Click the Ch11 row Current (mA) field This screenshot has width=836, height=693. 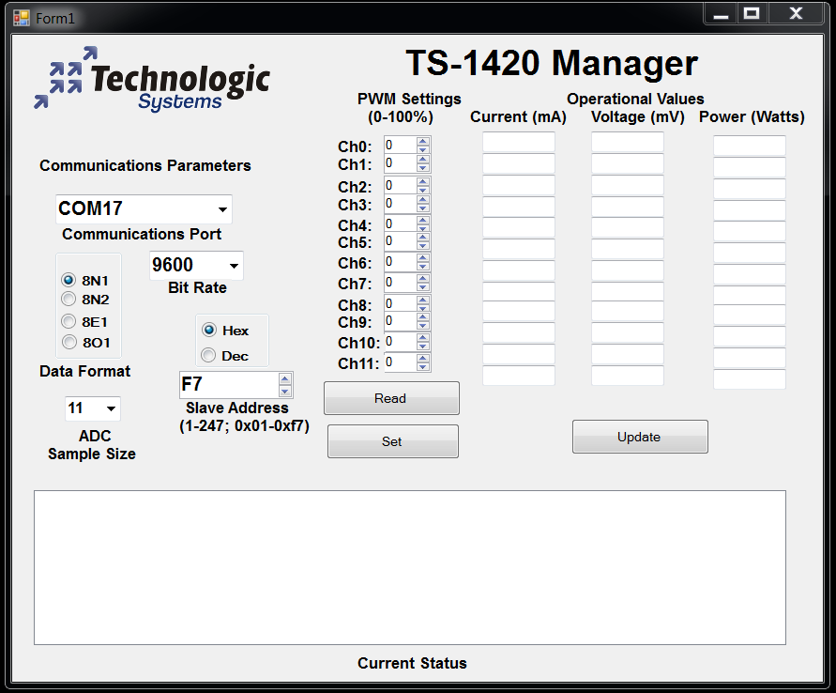coord(519,376)
